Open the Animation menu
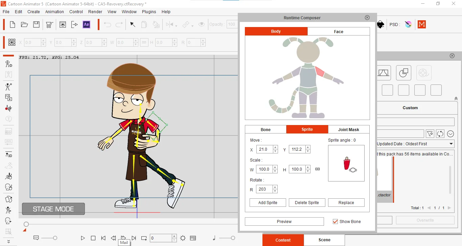The height and width of the screenshot is (246, 462). [54, 11]
